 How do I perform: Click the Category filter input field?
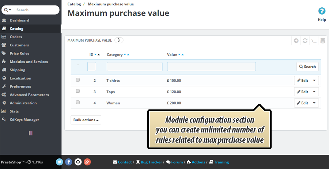(135, 66)
